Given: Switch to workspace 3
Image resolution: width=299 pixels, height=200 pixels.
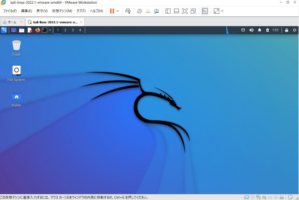Looking at the screenshot, I should 73,30.
